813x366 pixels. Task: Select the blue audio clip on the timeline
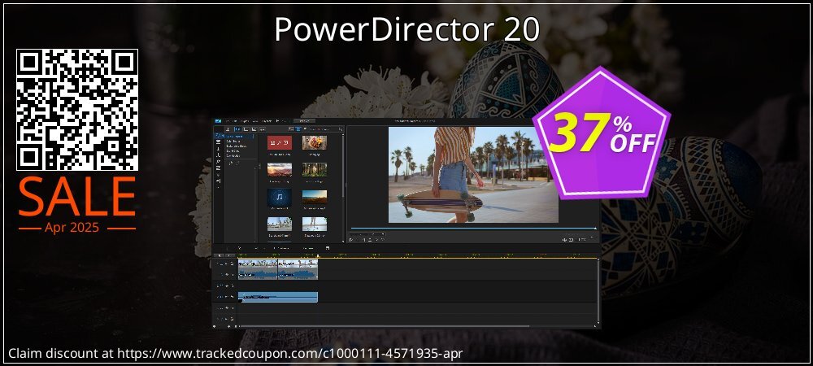pos(278,297)
